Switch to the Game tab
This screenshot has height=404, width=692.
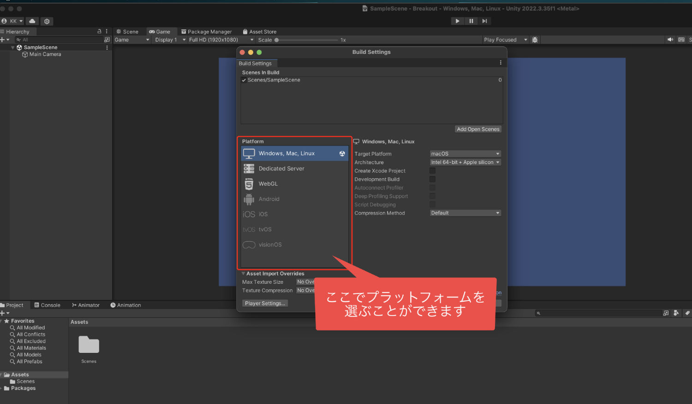click(x=160, y=32)
